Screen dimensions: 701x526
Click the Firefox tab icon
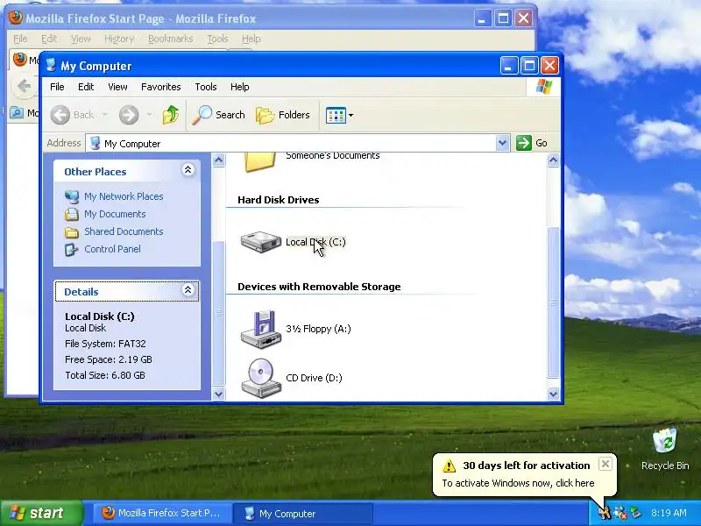click(19, 59)
